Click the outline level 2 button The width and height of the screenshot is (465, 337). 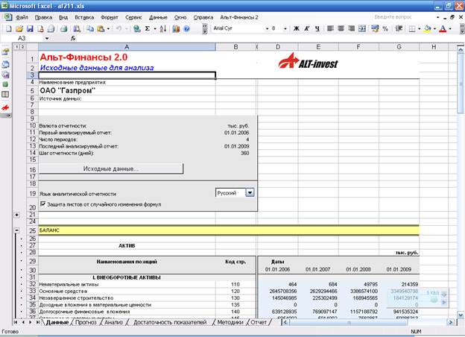[x=22, y=48]
